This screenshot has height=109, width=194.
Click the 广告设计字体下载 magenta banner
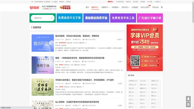(x=150, y=18)
